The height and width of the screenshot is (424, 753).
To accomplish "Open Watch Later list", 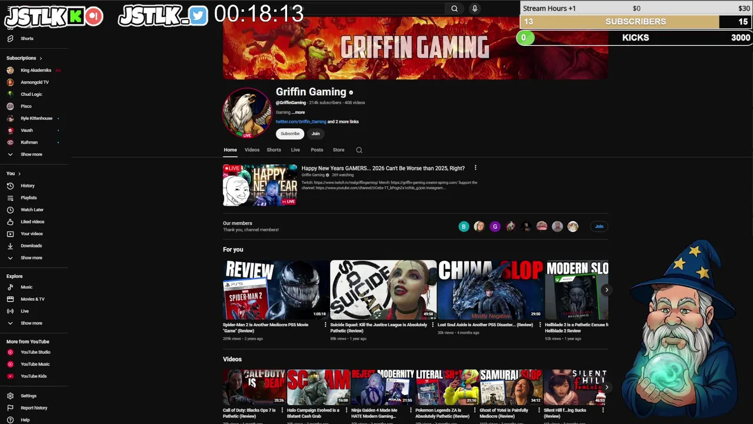I will tap(32, 210).
